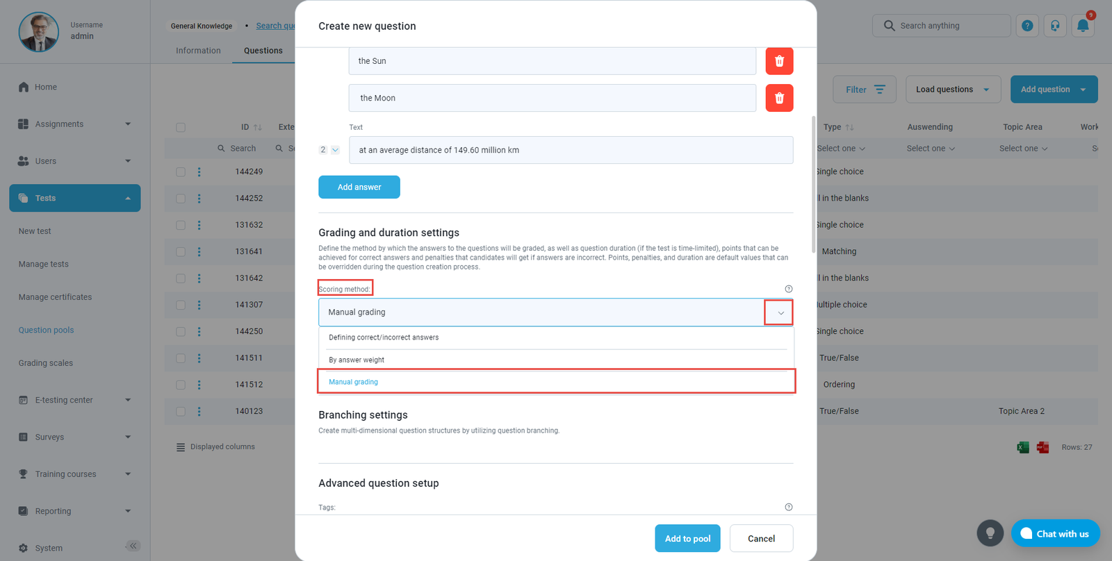Click the lightbulb tips icon
Image resolution: width=1112 pixels, height=561 pixels.
990,533
